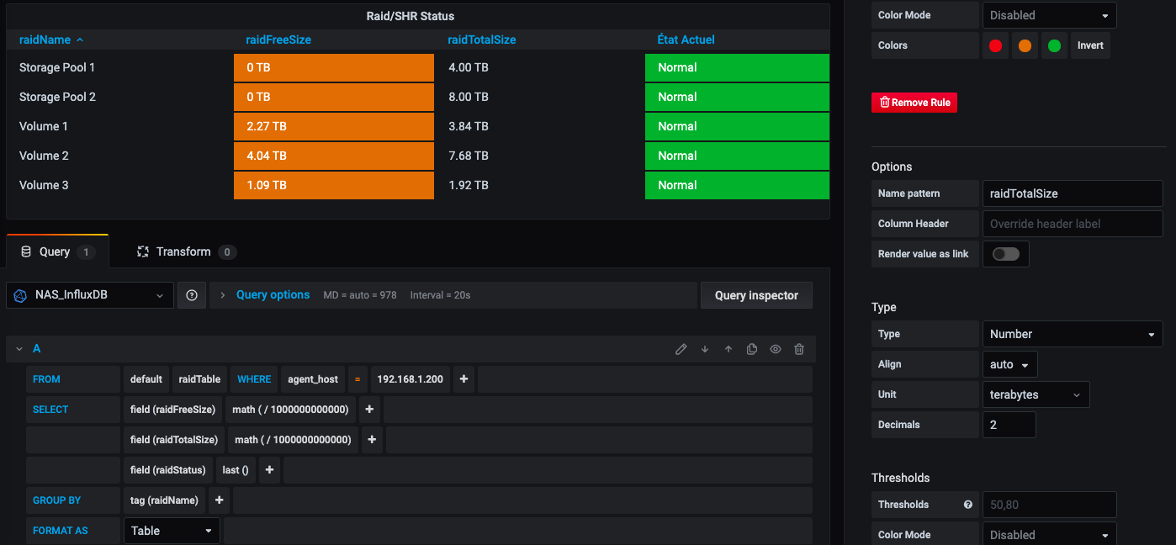
Task: Open the data source help icon
Action: [192, 295]
